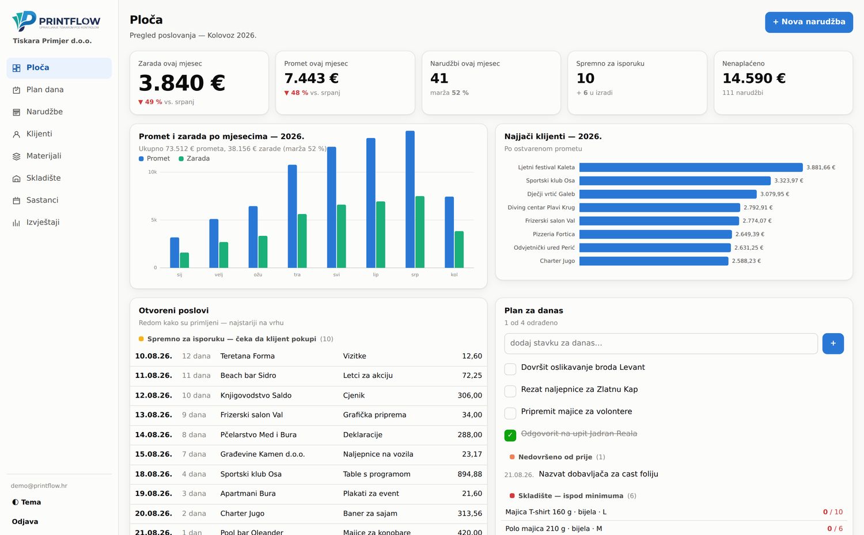864x535 pixels.
Task: Click the Izvještaji bar chart icon
Action: pyautogui.click(x=16, y=223)
